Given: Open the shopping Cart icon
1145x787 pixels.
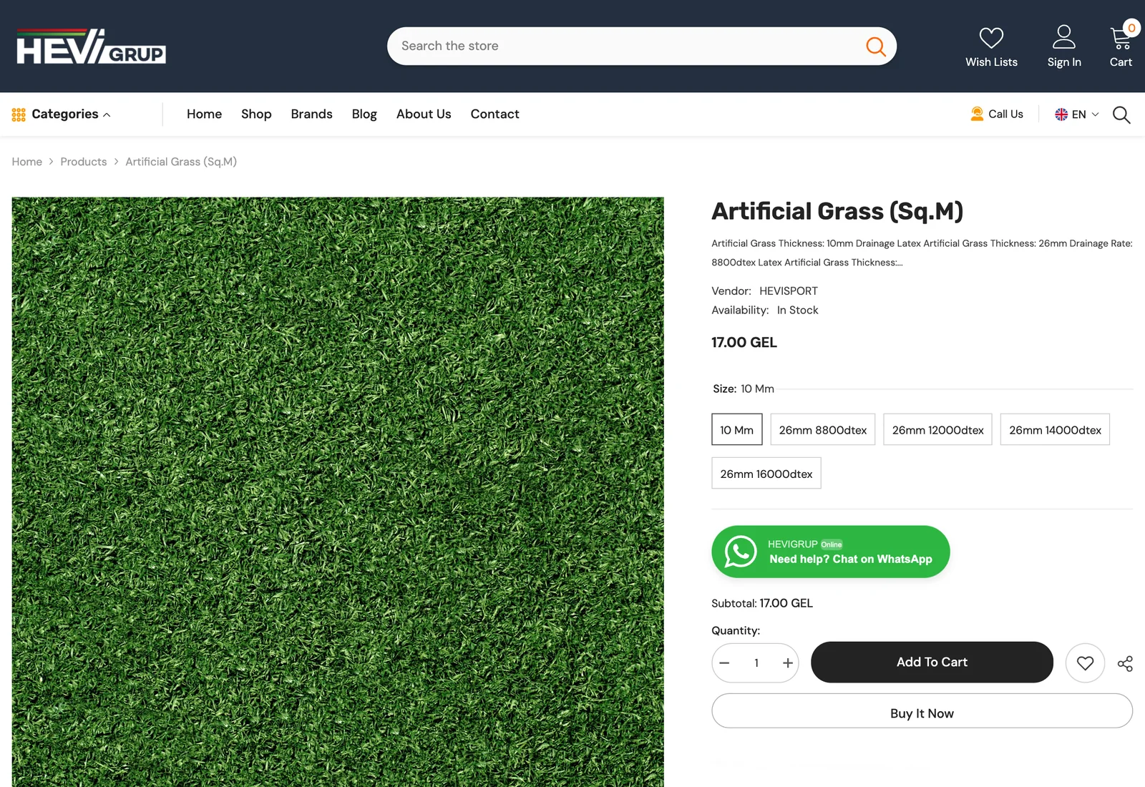Looking at the screenshot, I should point(1121,37).
